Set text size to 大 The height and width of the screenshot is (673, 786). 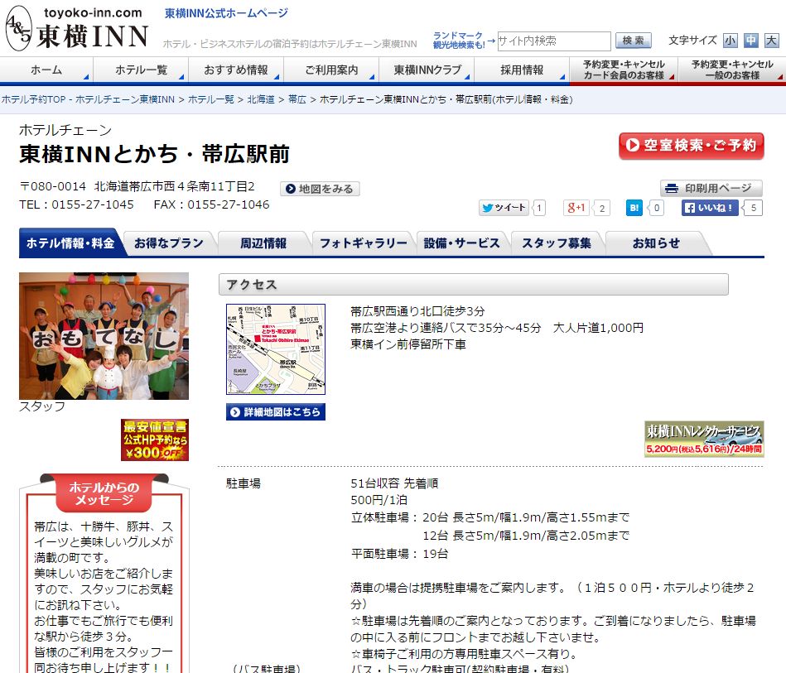[x=771, y=41]
